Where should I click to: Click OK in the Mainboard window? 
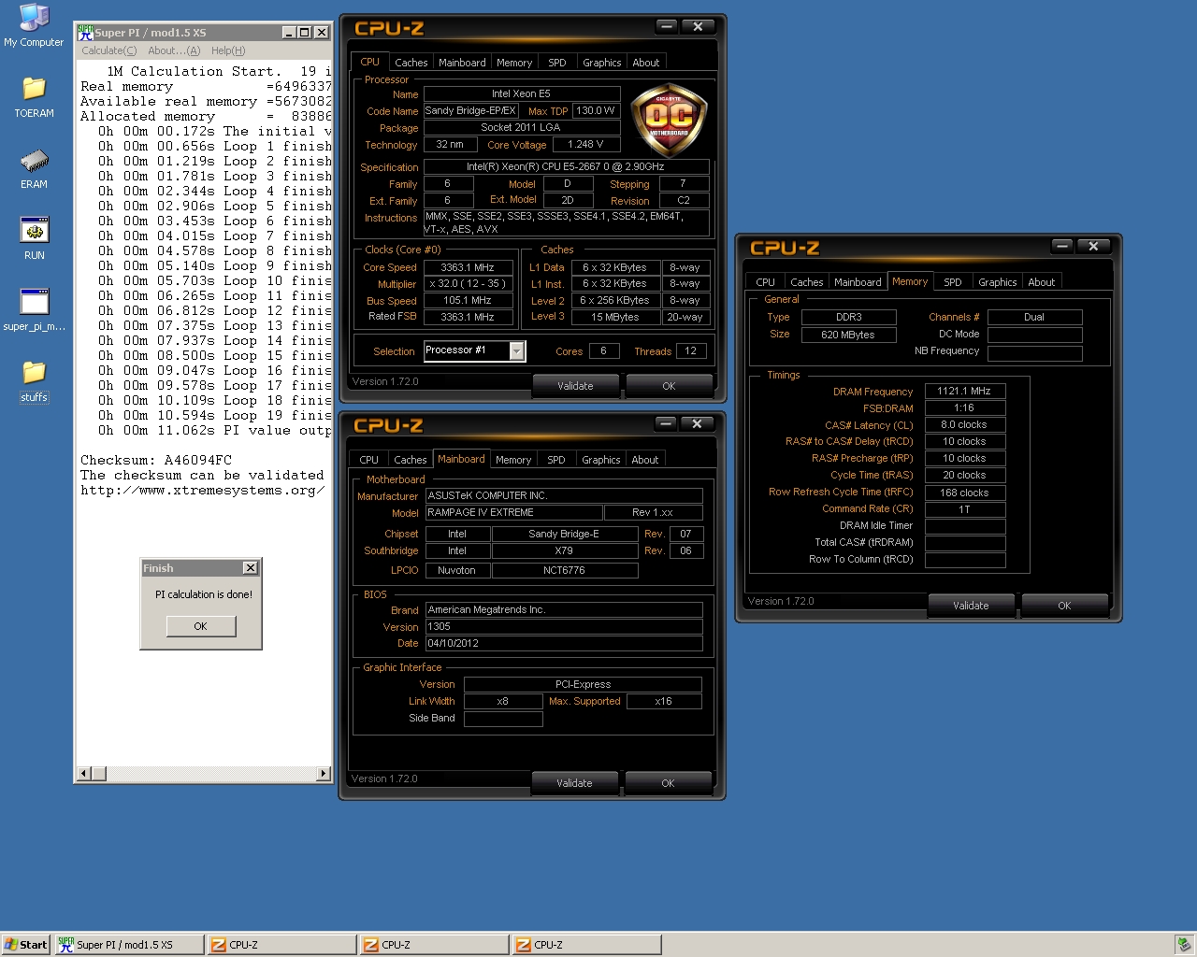click(668, 783)
